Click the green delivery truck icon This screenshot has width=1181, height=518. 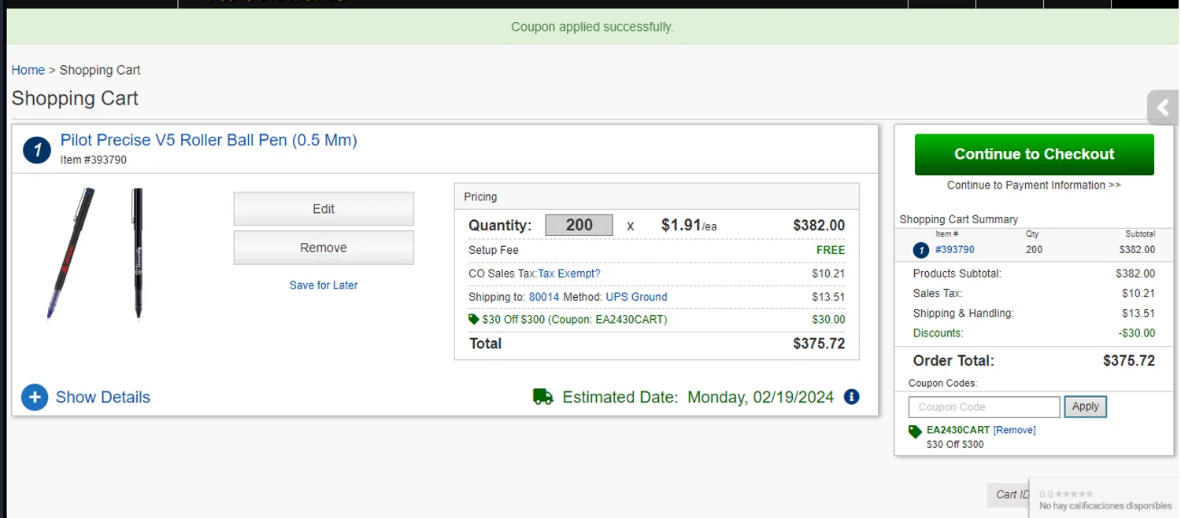[x=543, y=397]
